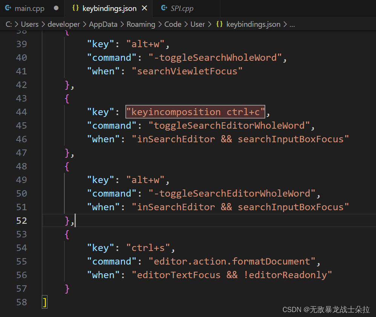Open the AppData breadcrumb

point(103,24)
